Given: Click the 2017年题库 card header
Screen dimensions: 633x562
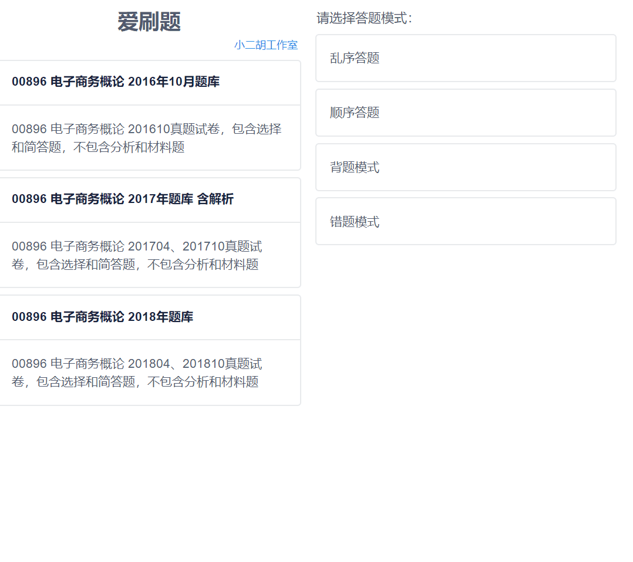Looking at the screenshot, I should coord(123,199).
